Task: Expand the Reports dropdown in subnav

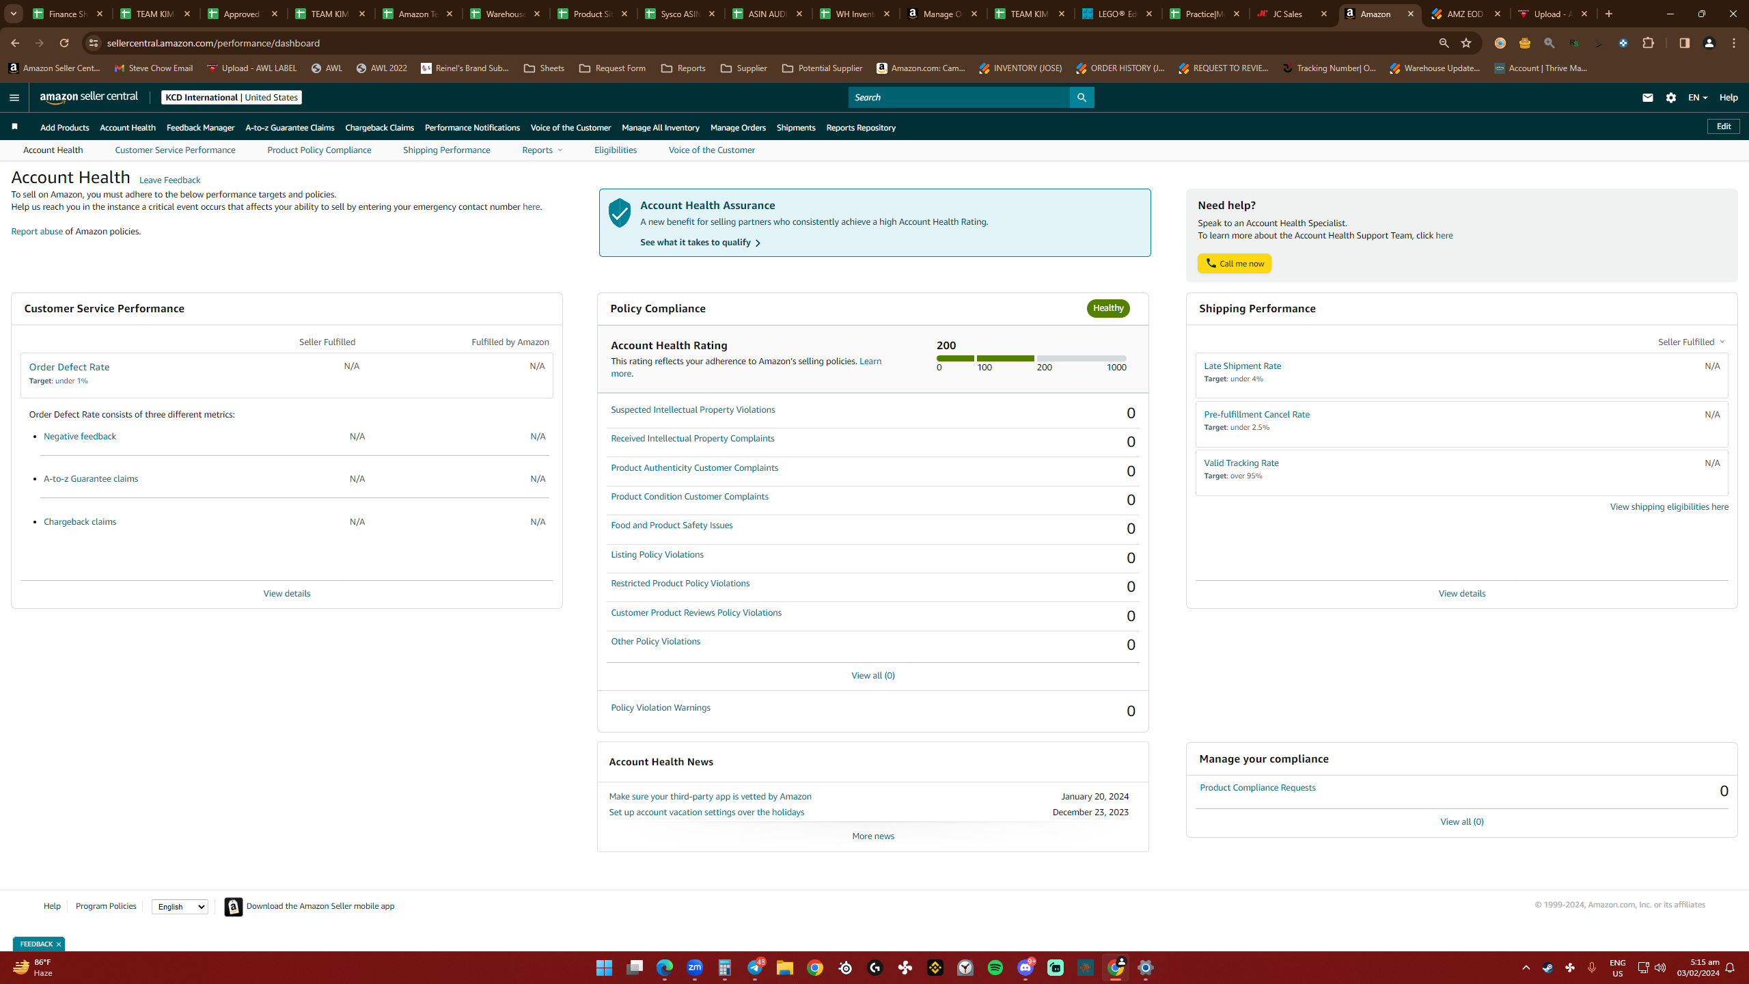Action: pyautogui.click(x=542, y=150)
